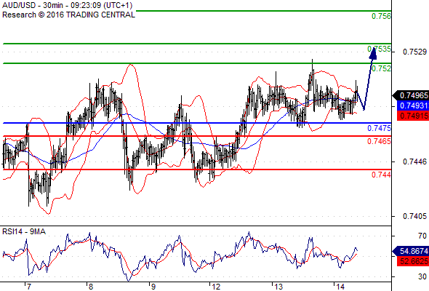
Task: Click date marker 12 on time axis
Action: pyautogui.click(x=216, y=287)
